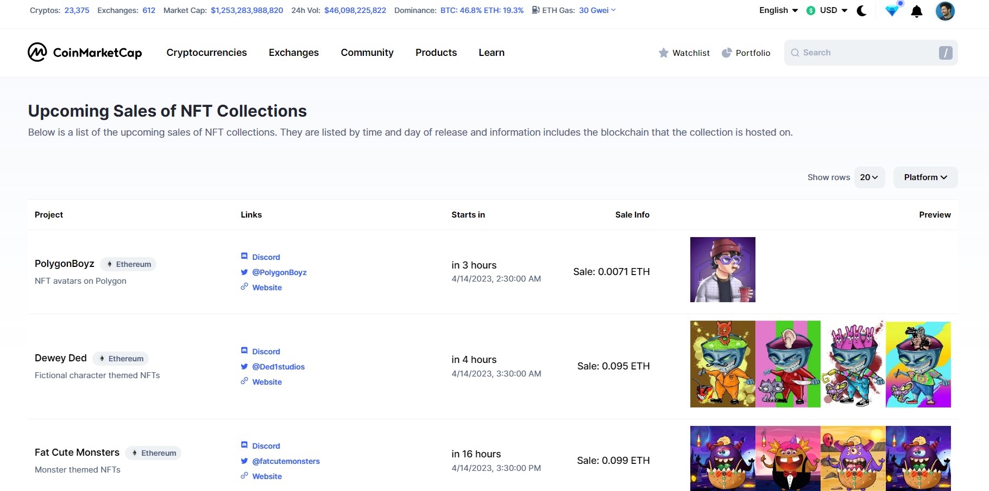Open Learn menu
Viewport: 989px width, 491px height.
pos(492,53)
